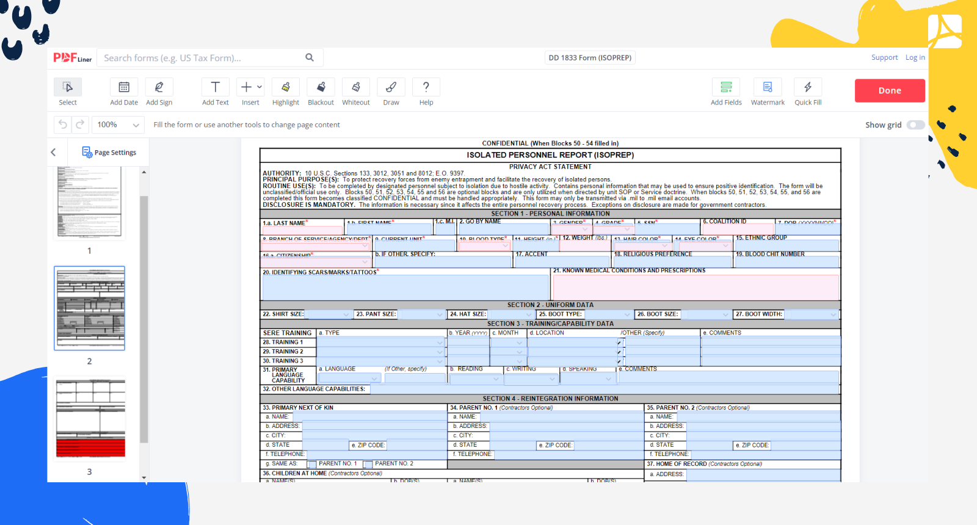Click the Add Sign tool icon

[x=159, y=87]
